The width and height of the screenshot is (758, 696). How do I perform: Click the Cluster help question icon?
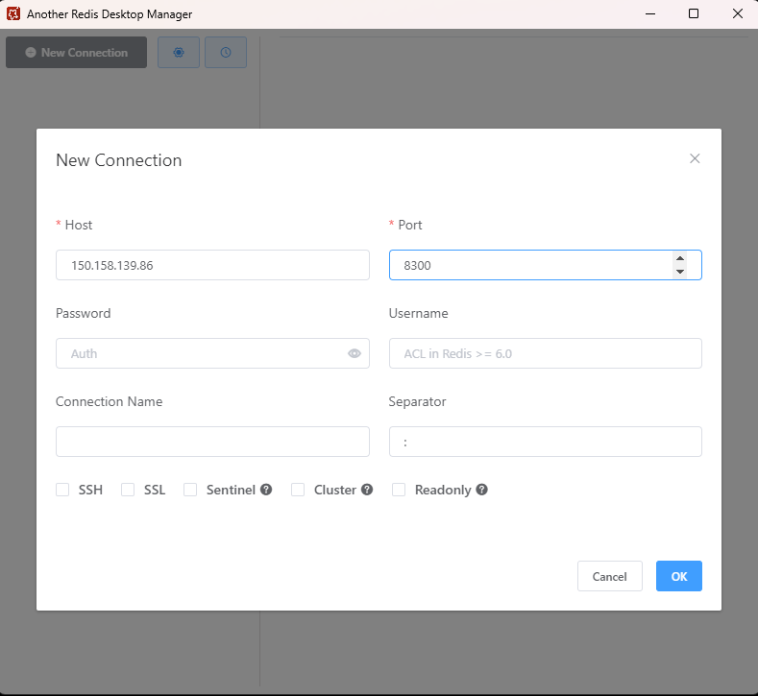(x=367, y=490)
